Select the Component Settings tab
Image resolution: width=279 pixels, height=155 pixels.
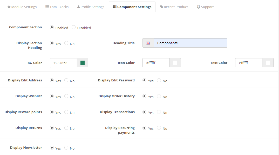132,7
